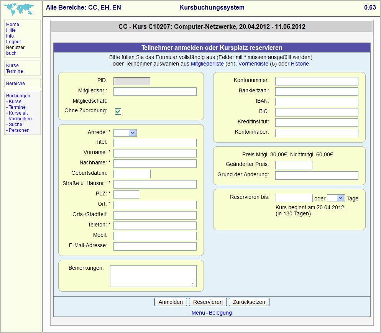This screenshot has width=381, height=333.
Task: Click the Reservieren button
Action: (x=208, y=302)
